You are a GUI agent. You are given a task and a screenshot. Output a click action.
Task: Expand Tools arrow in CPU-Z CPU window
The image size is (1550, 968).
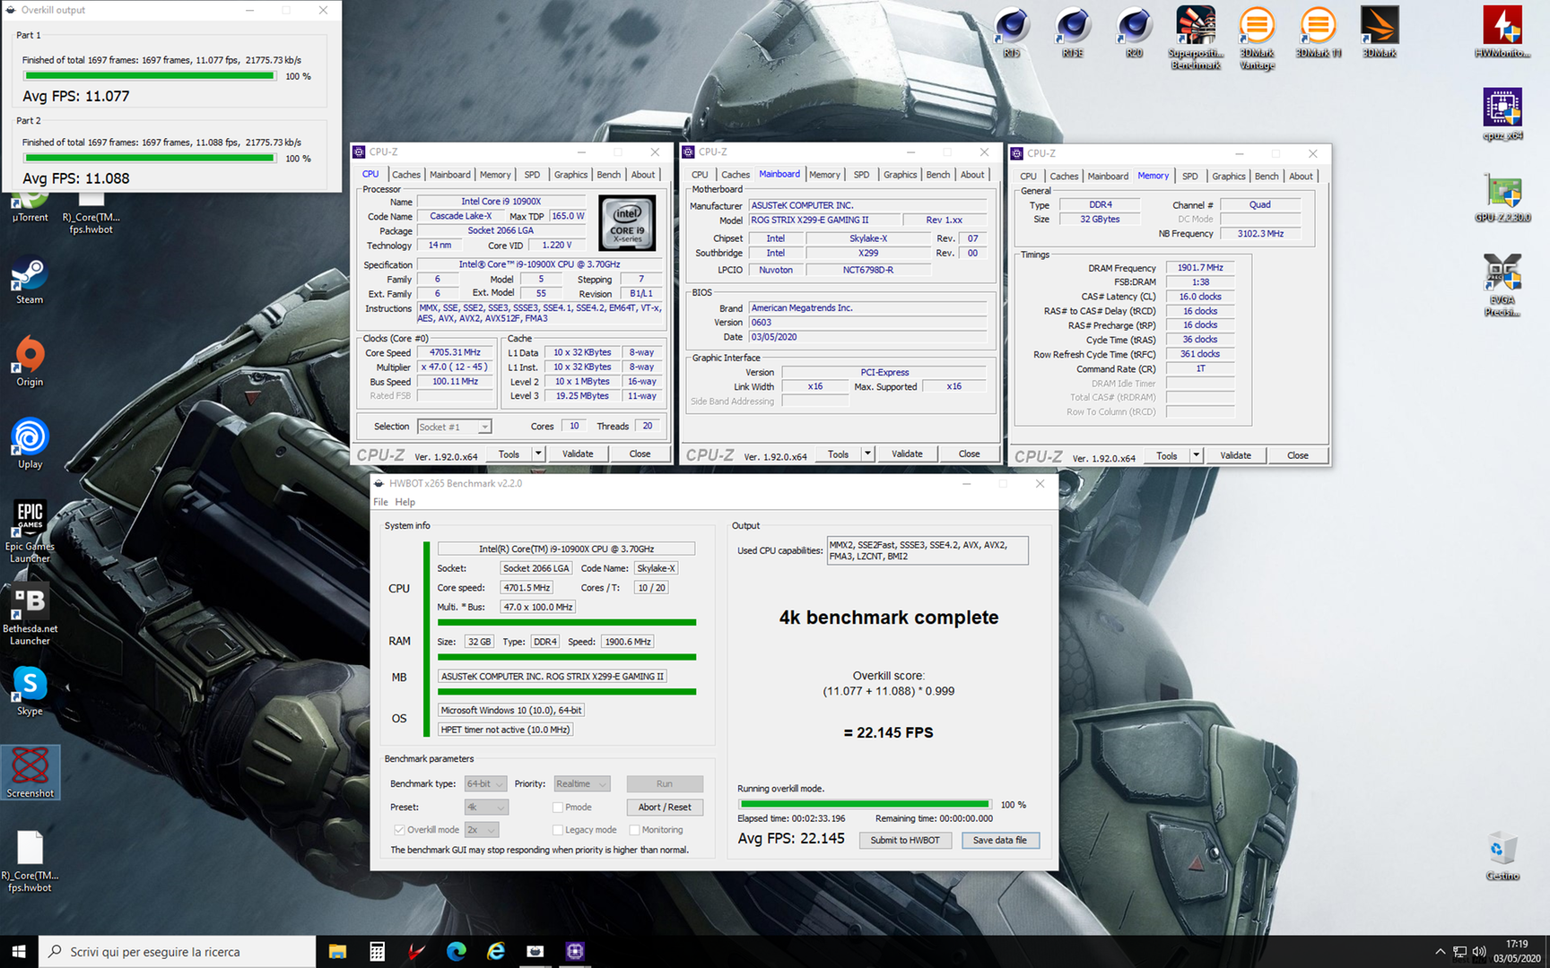click(538, 454)
